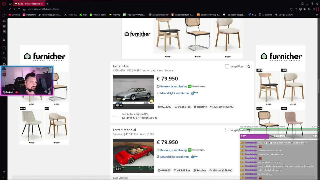Image resolution: width=320 pixels, height=180 pixels.
Task: Save Ferrari 456 listing with star icon
Action: 249,66
